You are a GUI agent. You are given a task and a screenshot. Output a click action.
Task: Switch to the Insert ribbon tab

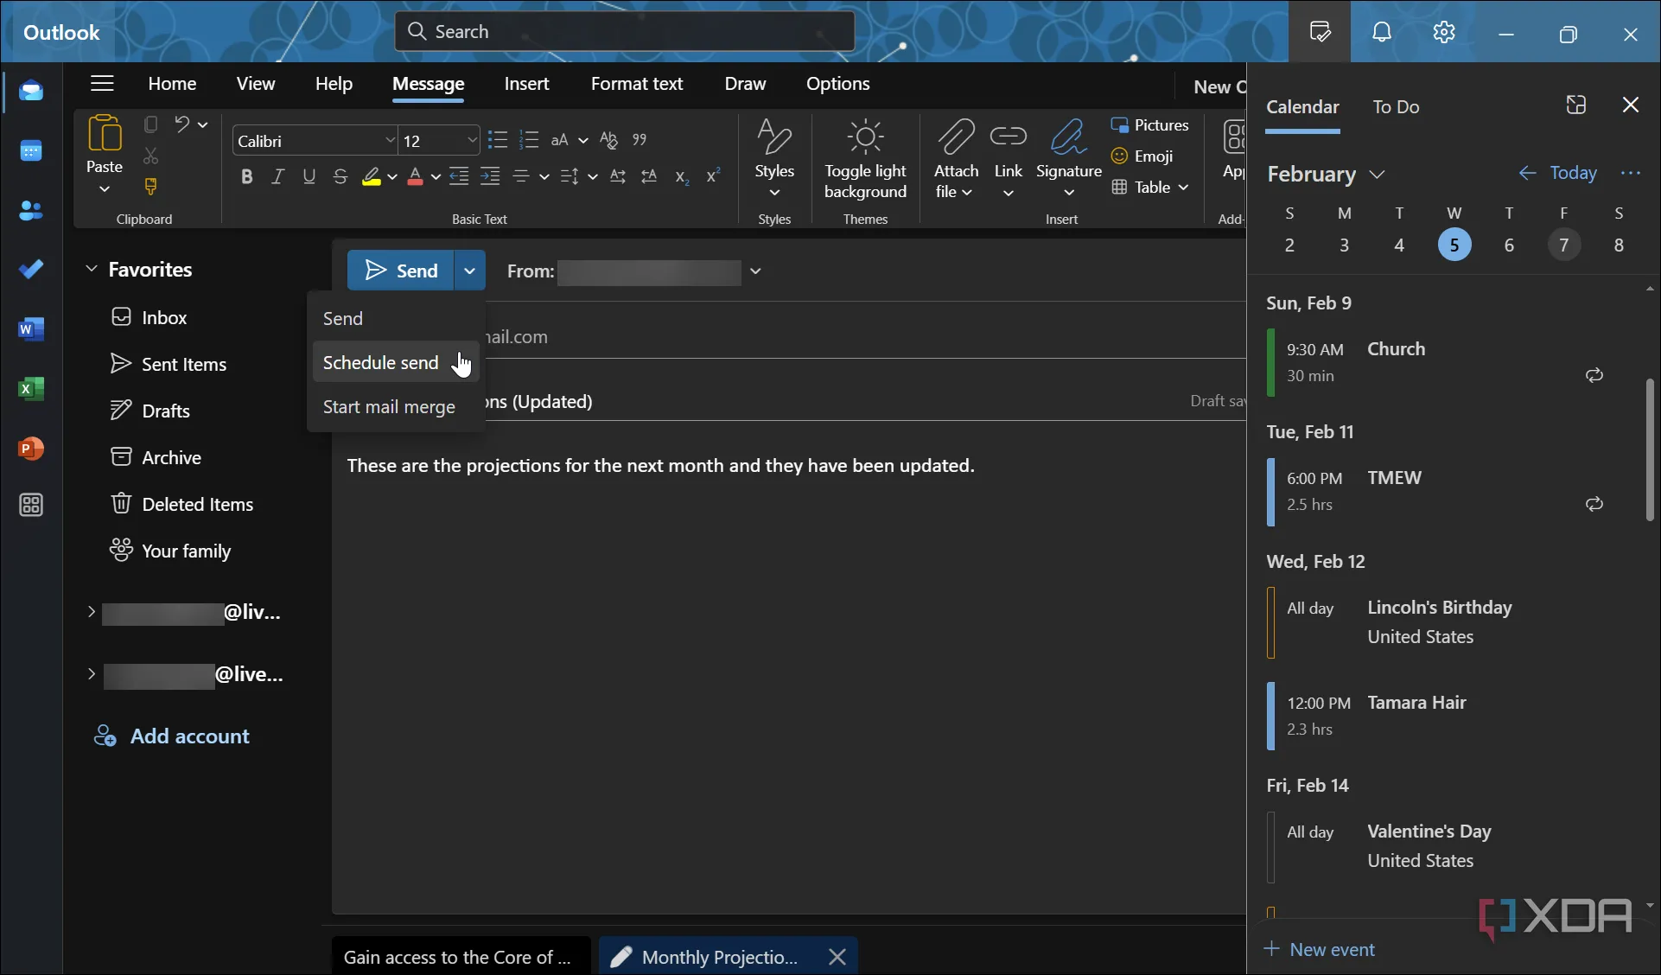(x=526, y=84)
